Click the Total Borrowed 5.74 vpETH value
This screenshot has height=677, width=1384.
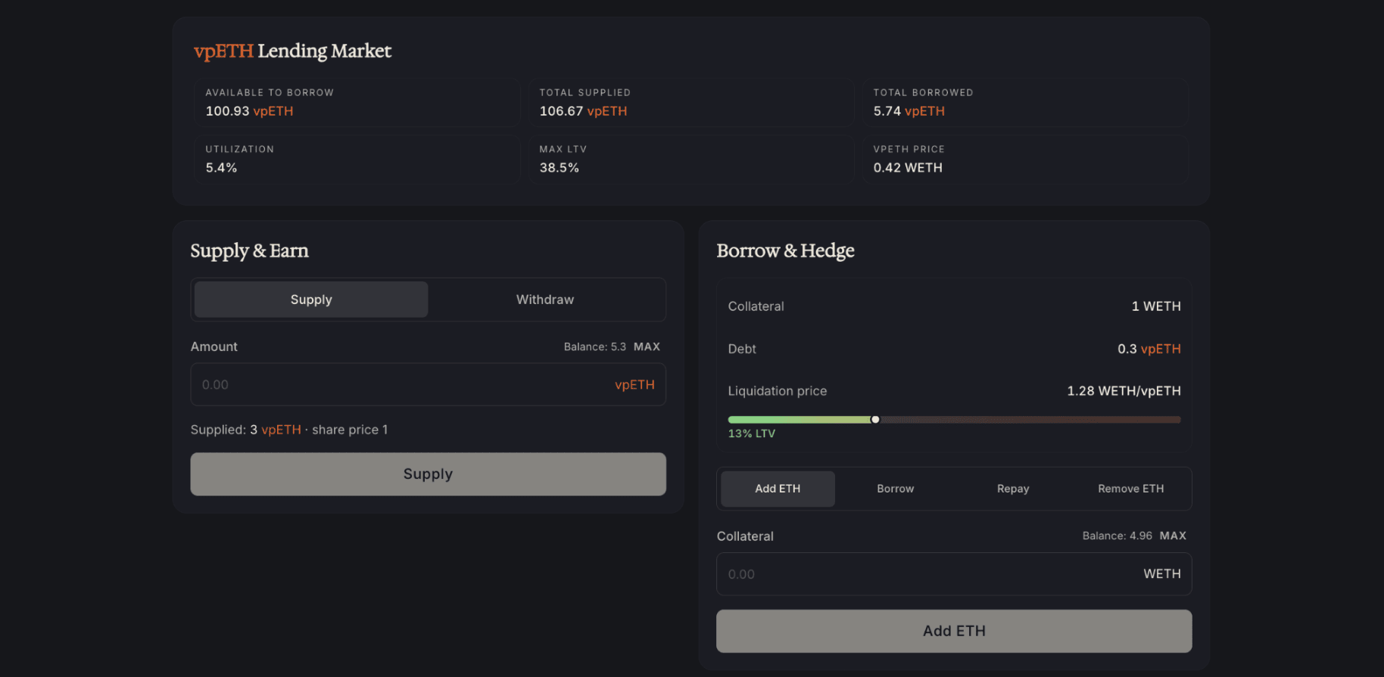pos(909,111)
